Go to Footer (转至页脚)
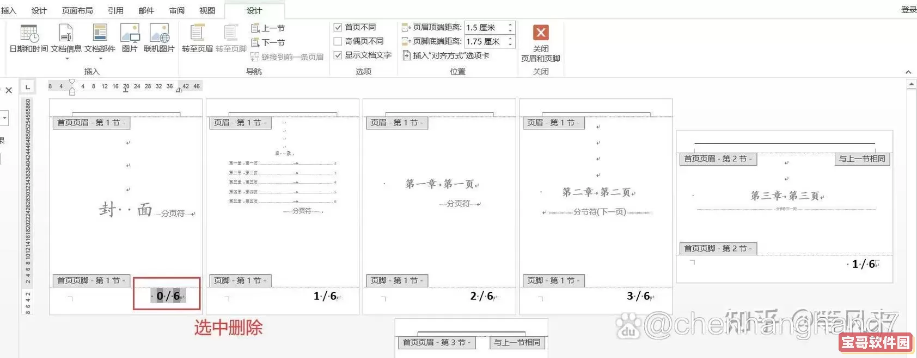Screen dimensions: 917x358 coord(231,39)
